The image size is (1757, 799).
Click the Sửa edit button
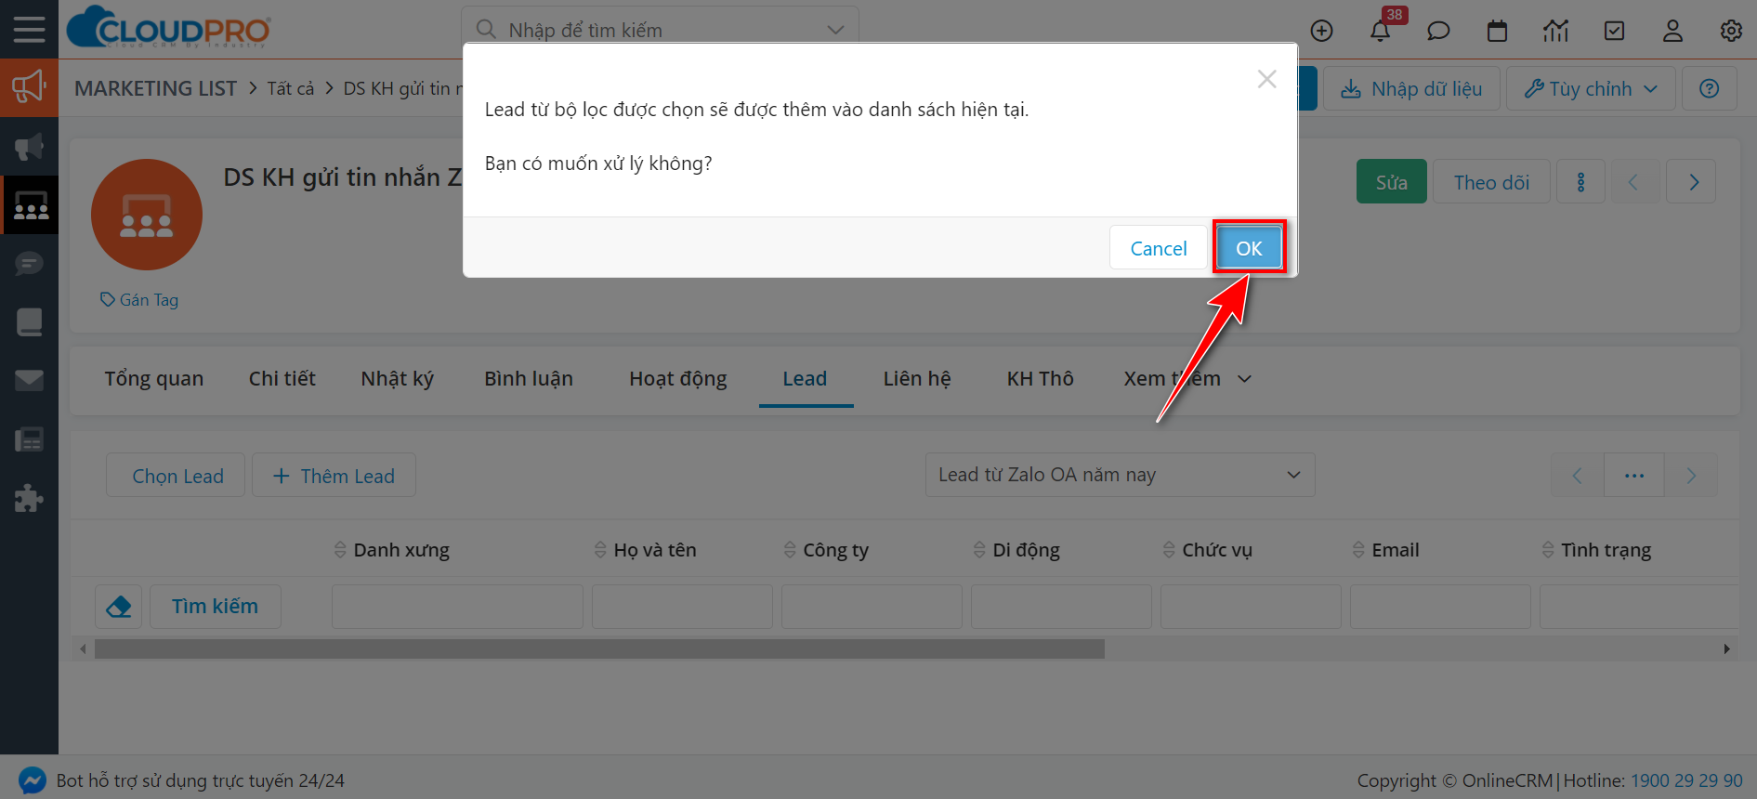(1391, 182)
